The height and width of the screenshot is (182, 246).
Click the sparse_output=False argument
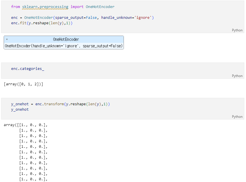(x=76, y=18)
